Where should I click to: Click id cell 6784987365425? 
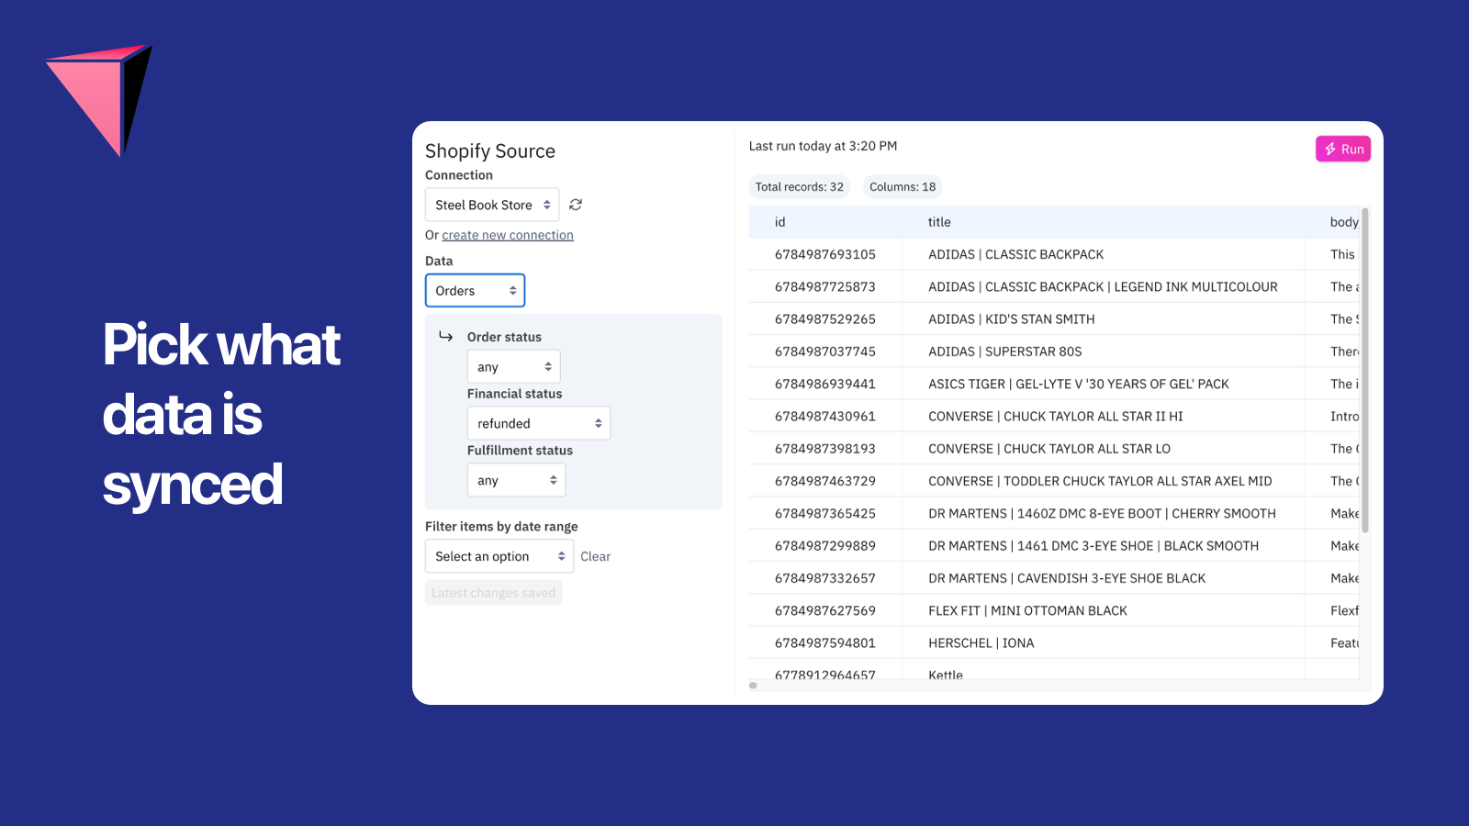click(825, 513)
